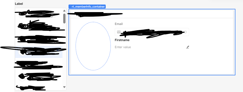Select the third member list entry
Screen dimensions: 243x92
point(39,39)
